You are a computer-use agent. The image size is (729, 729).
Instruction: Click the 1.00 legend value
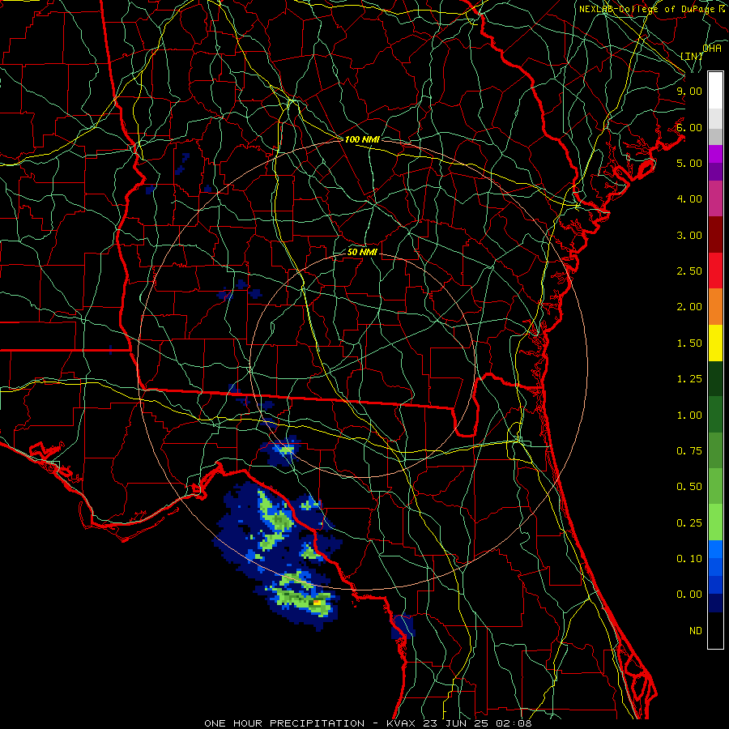689,416
